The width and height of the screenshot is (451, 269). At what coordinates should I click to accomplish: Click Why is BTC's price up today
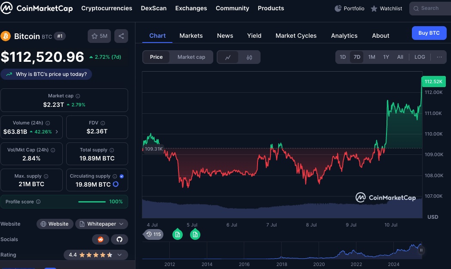46,74
